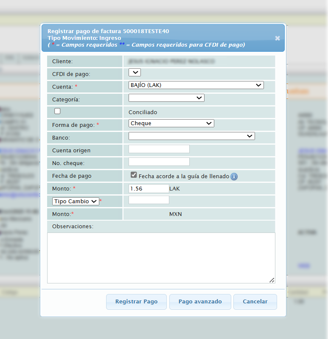The height and width of the screenshot is (339, 328).
Task: Open the CFDI de pago dropdown
Action: 135,73
